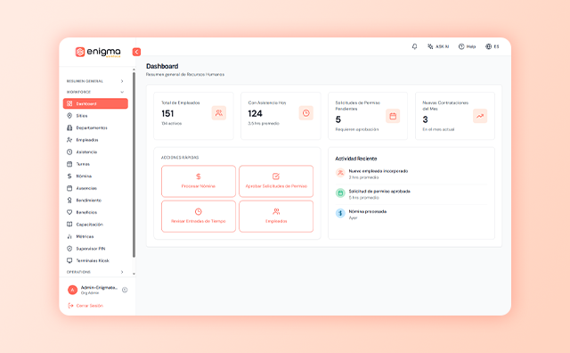The image size is (570, 353).
Task: Click the enigma logo
Action: pos(98,52)
